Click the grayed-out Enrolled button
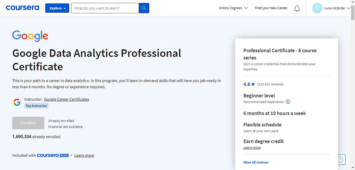Screen dimensions: 355x170 (28, 123)
